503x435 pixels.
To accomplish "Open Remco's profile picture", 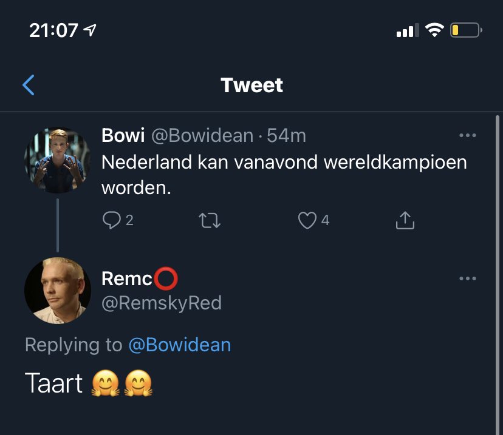I will tap(58, 291).
